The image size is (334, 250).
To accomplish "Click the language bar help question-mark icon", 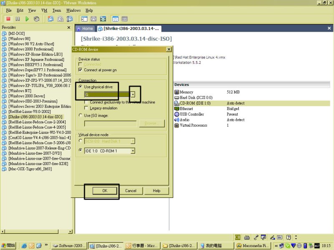I will (288, 237).
